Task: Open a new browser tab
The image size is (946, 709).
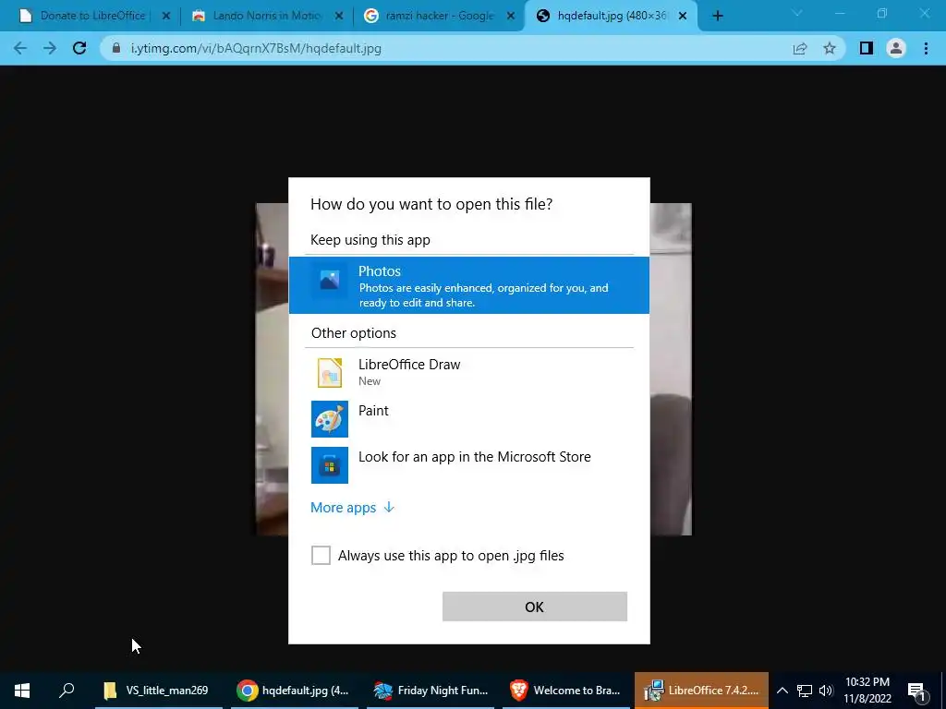Action: [717, 17]
